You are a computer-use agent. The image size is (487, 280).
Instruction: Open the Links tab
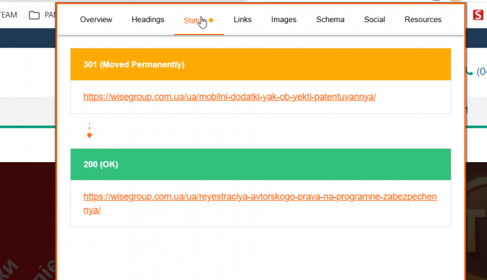pyautogui.click(x=242, y=20)
